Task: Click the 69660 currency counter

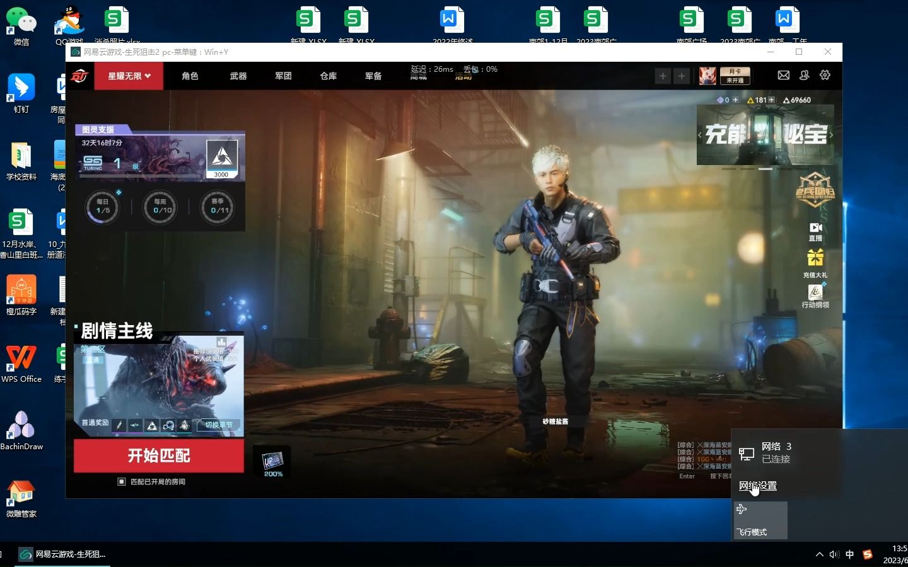Action: 797,100
